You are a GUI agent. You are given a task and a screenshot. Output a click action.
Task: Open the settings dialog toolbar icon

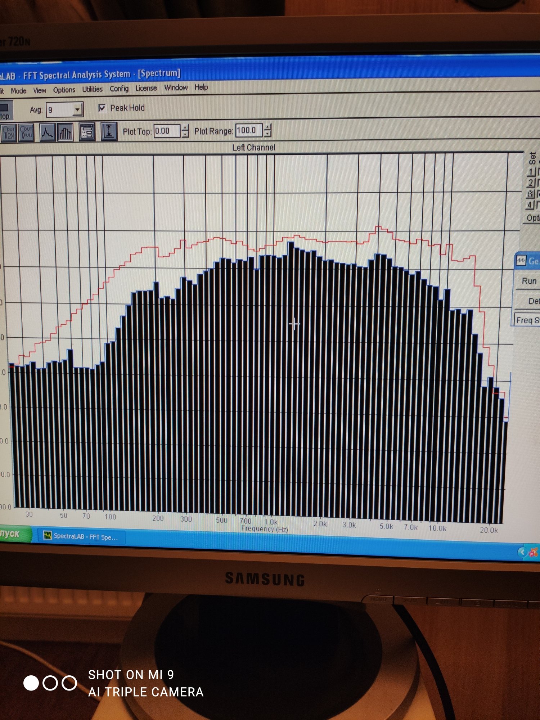(x=87, y=132)
